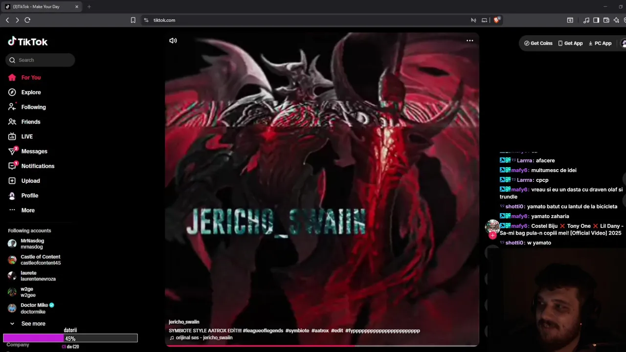626x352 pixels.
Task: Click chat message 'multumesc de idei'
Action: [x=554, y=170]
